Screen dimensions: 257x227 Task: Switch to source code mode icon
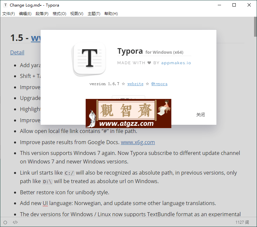click(x=15, y=222)
